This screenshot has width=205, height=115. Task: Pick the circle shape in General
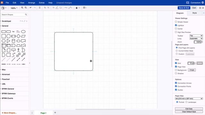[x=9, y=36]
